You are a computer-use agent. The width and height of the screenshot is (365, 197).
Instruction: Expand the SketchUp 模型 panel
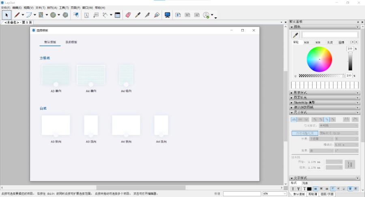point(304,103)
